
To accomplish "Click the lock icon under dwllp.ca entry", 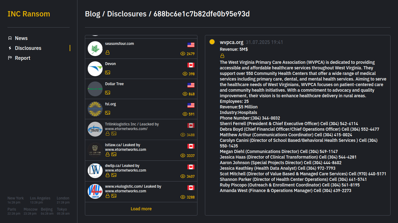I will point(107,175).
